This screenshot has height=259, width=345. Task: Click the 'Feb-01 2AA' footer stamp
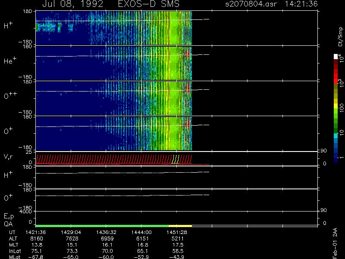(x=335, y=243)
